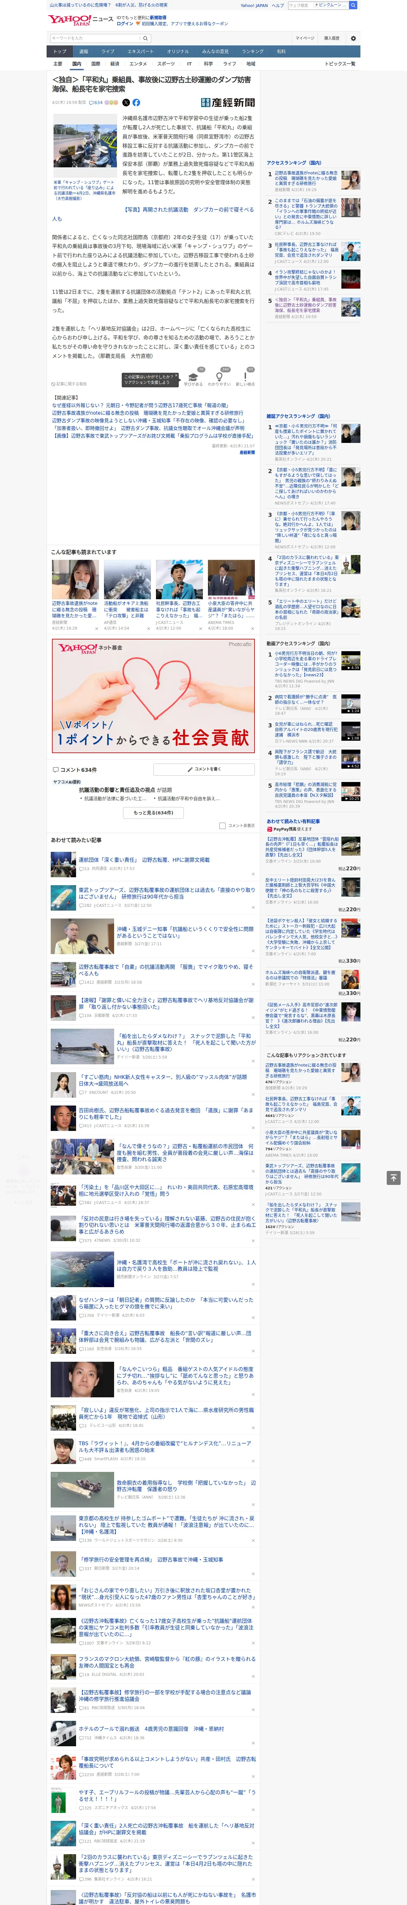
Task: Open the settings gear icon
Action: point(353,38)
